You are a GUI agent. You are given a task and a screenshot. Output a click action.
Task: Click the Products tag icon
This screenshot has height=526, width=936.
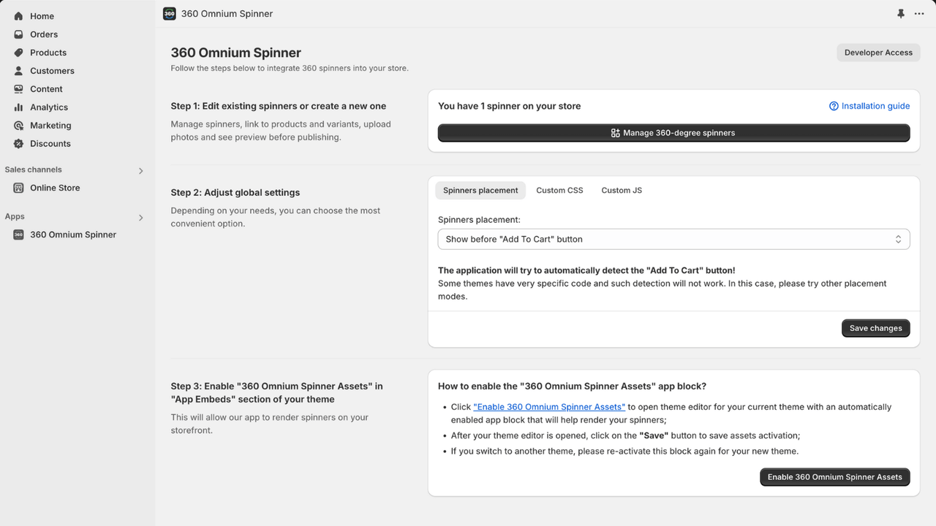18,53
